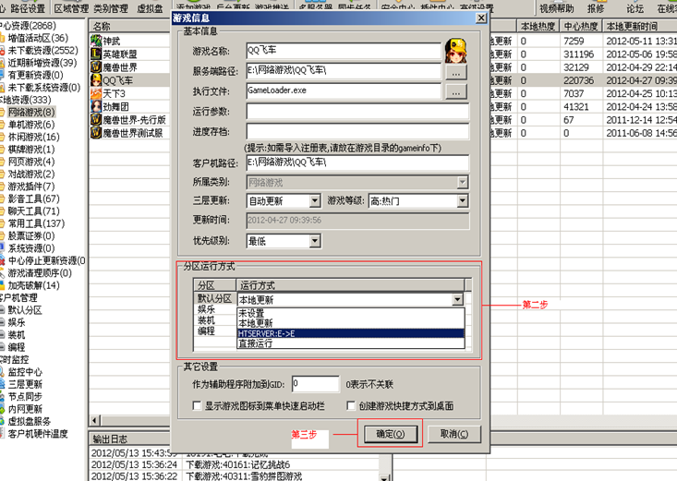Open 监控中心 in the left tree
The height and width of the screenshot is (481, 677).
pos(25,372)
